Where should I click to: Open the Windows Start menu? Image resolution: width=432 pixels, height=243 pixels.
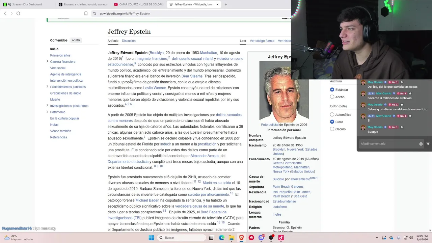[151, 238]
